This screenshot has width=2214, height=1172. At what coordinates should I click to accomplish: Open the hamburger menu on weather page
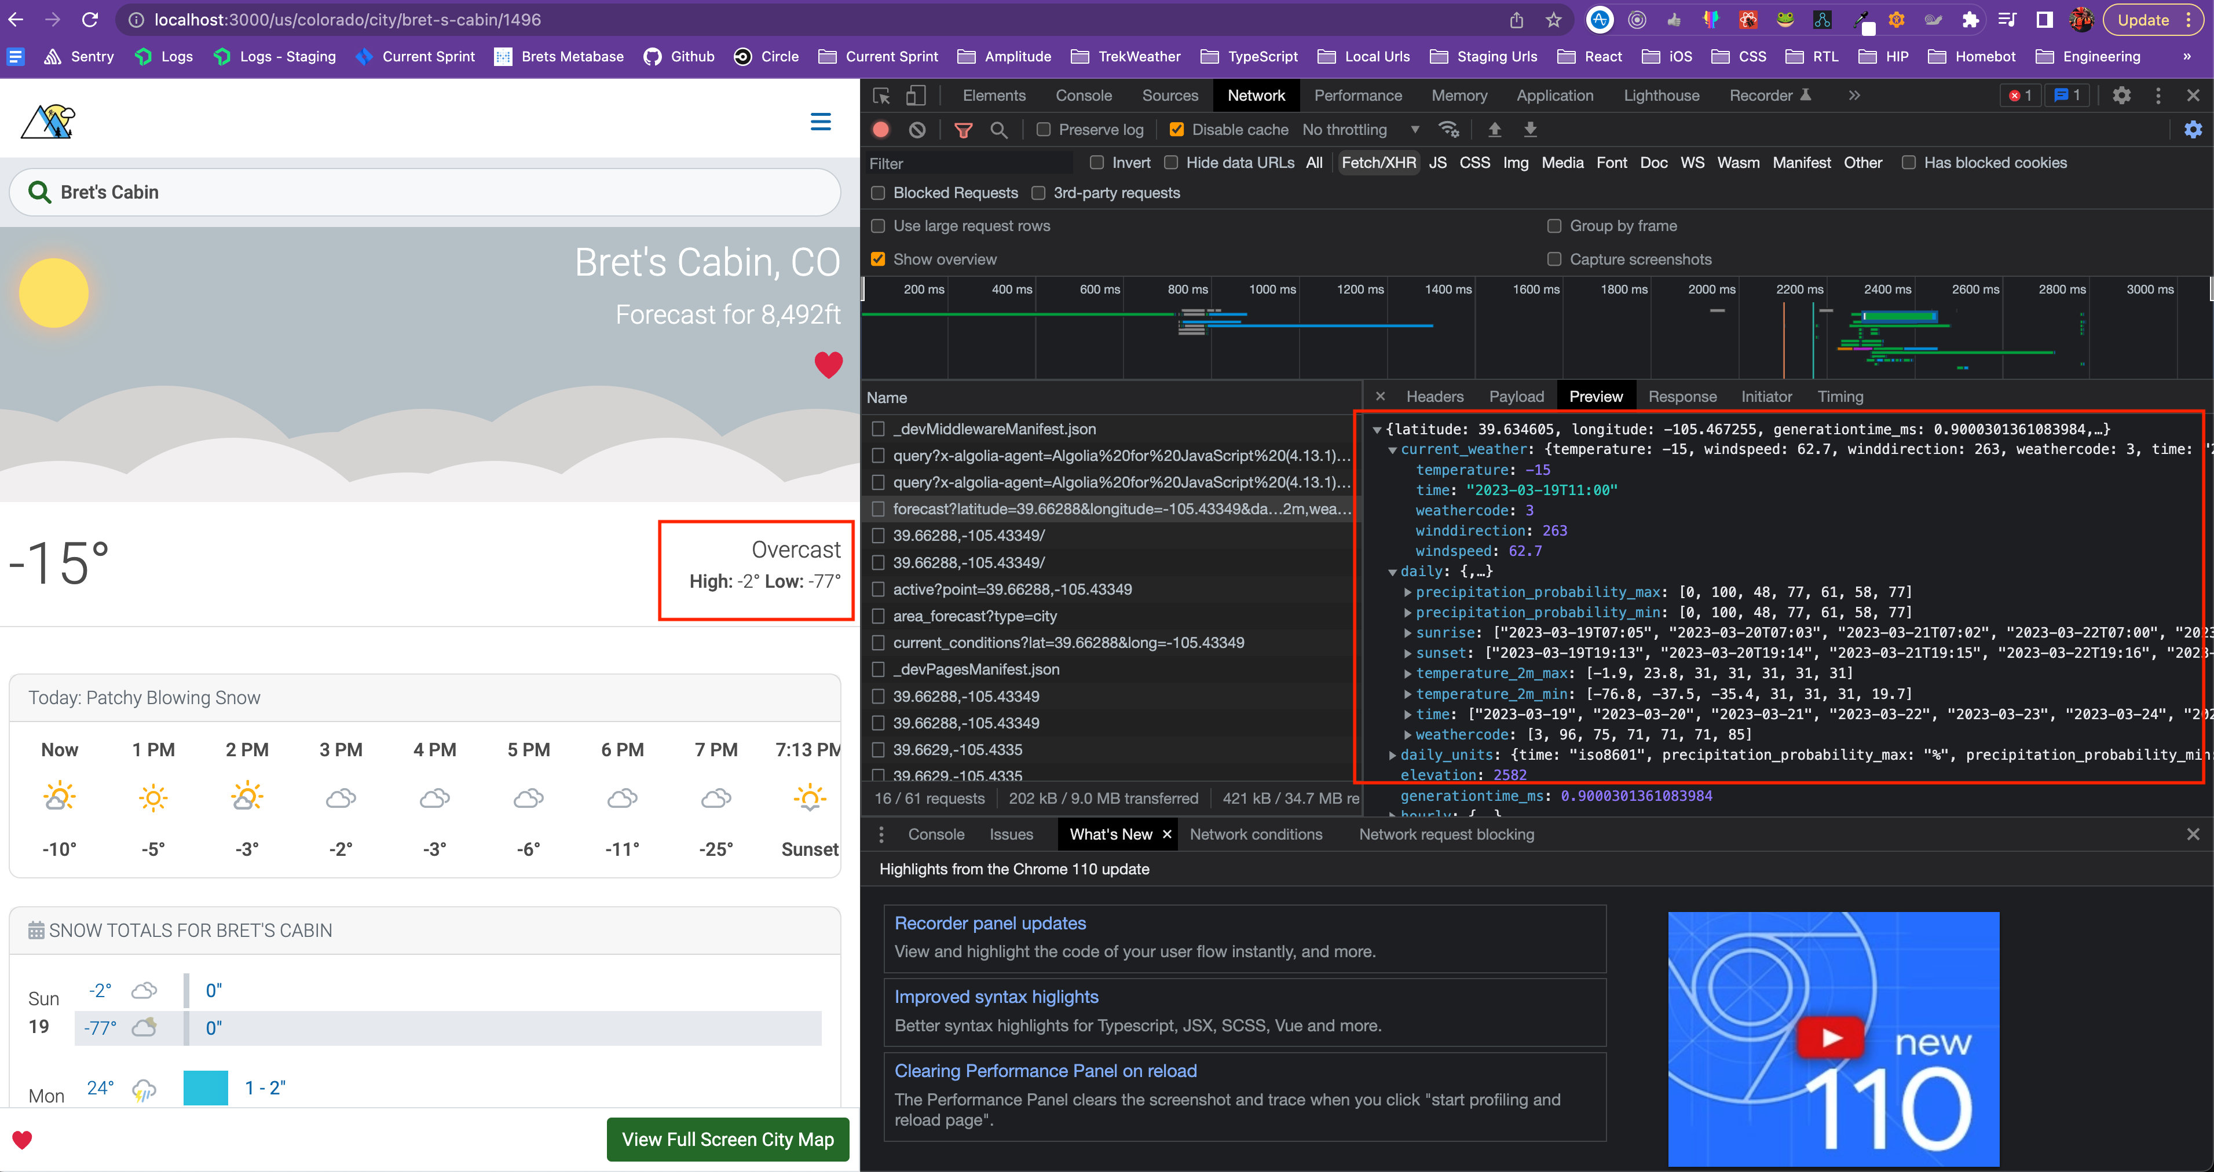[820, 122]
